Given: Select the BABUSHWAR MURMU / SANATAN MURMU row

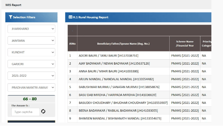Looking at the screenshot, I should (x=139, y=87).
